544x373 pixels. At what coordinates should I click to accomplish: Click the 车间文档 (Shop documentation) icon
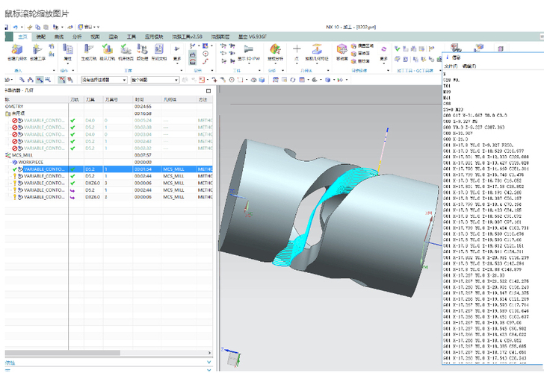(158, 50)
